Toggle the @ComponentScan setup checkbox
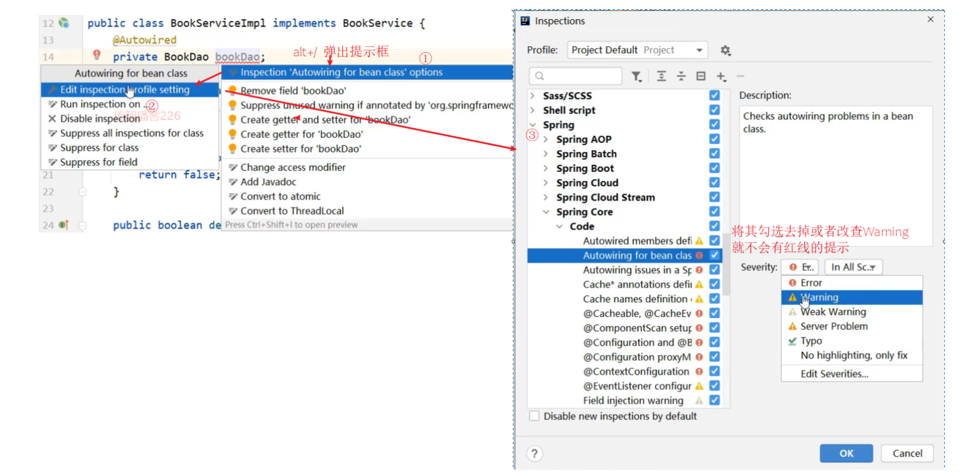Screen dimensions: 969x472 point(714,328)
